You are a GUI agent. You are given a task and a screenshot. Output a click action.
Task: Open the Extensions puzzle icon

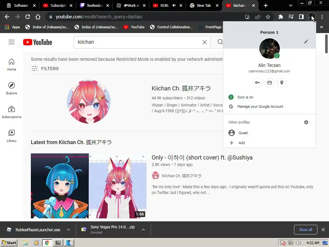pos(280,17)
